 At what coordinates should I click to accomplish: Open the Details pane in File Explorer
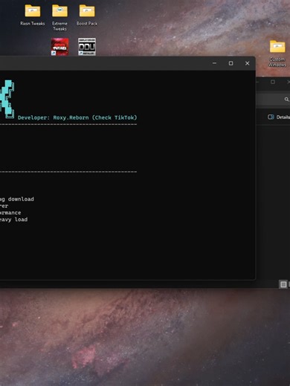[x=279, y=117]
